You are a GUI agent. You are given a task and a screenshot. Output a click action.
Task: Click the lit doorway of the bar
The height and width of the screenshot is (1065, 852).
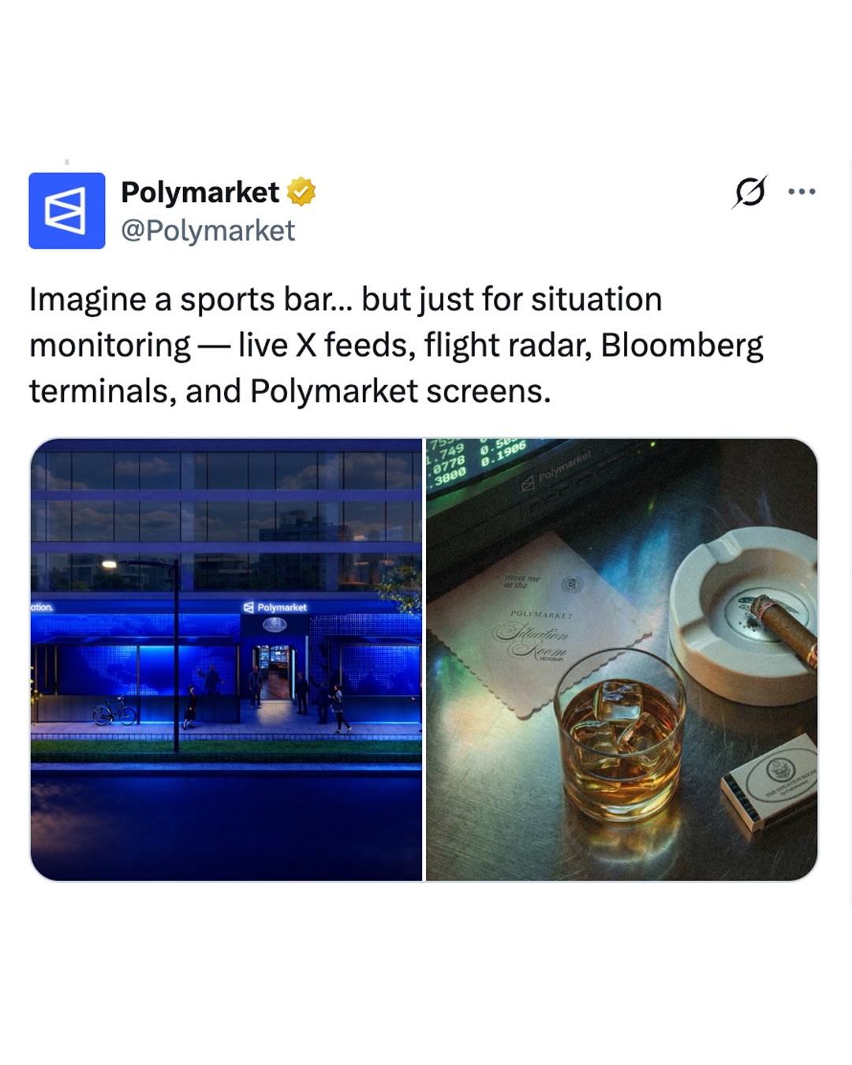(275, 672)
